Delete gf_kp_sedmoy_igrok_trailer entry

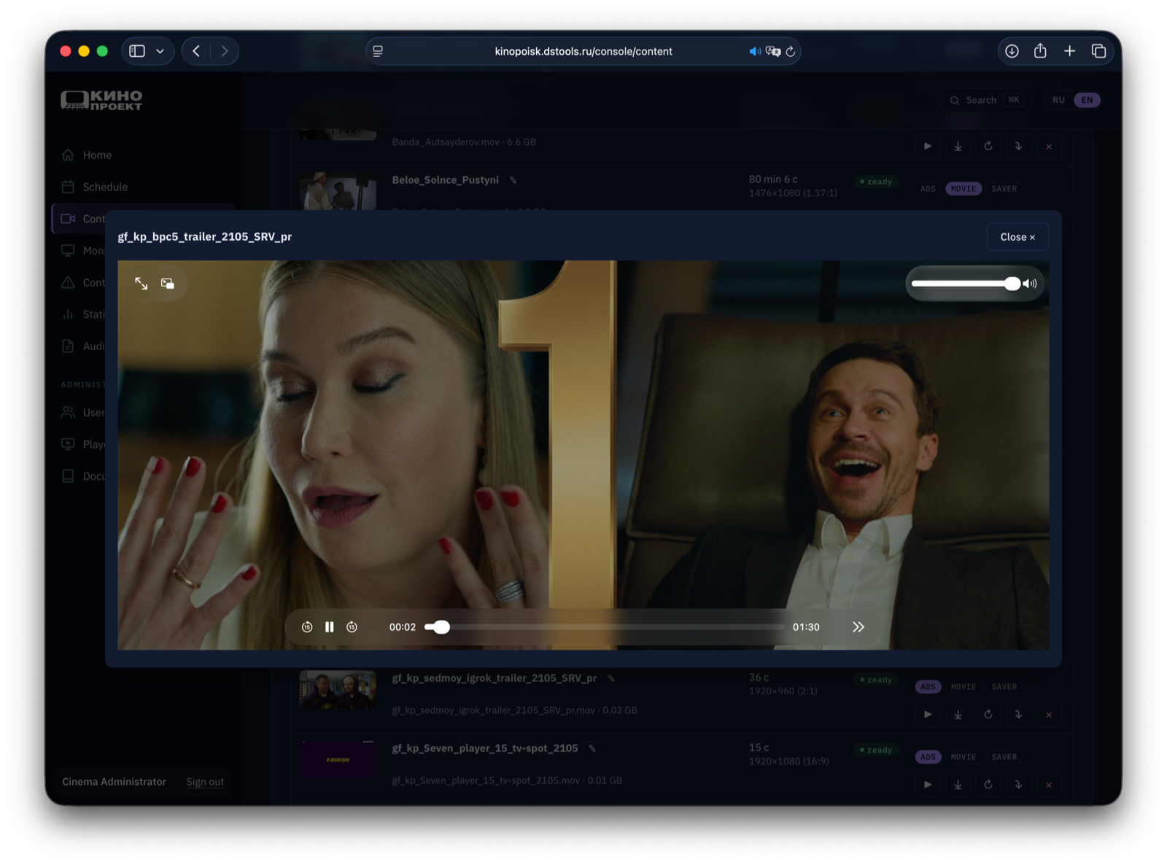[1049, 715]
